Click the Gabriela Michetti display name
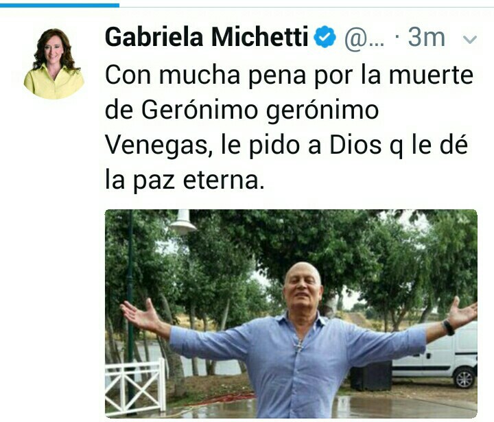This screenshot has width=494, height=422. tap(207, 37)
